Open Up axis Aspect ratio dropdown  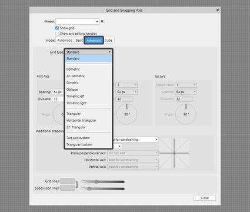pos(186,85)
